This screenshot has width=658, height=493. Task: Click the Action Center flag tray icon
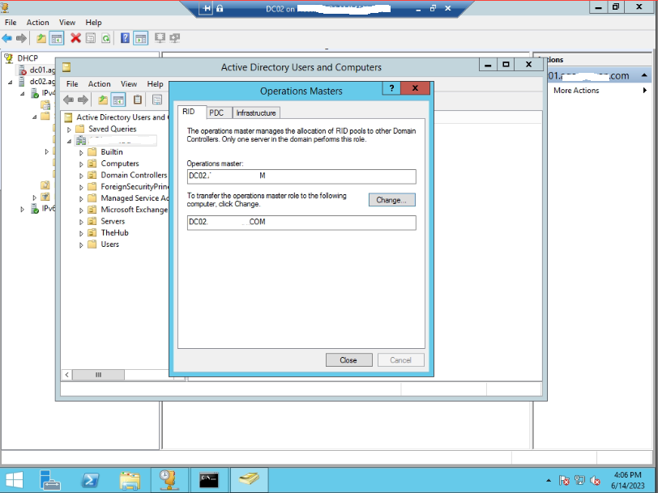pos(564,480)
